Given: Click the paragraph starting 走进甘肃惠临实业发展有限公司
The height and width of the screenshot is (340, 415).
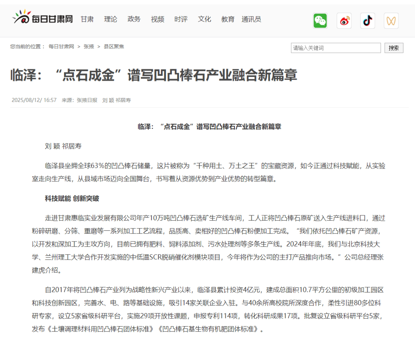Looking at the screenshot, I should pyautogui.click(x=209, y=244).
